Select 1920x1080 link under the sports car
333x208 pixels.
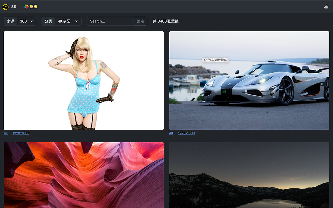click(186, 133)
